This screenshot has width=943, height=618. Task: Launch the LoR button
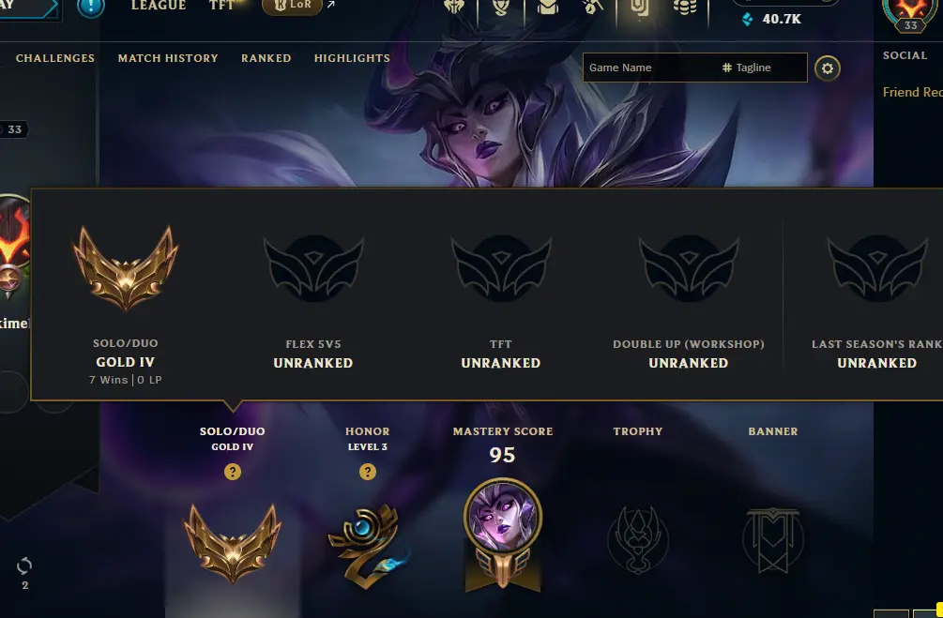point(292,6)
